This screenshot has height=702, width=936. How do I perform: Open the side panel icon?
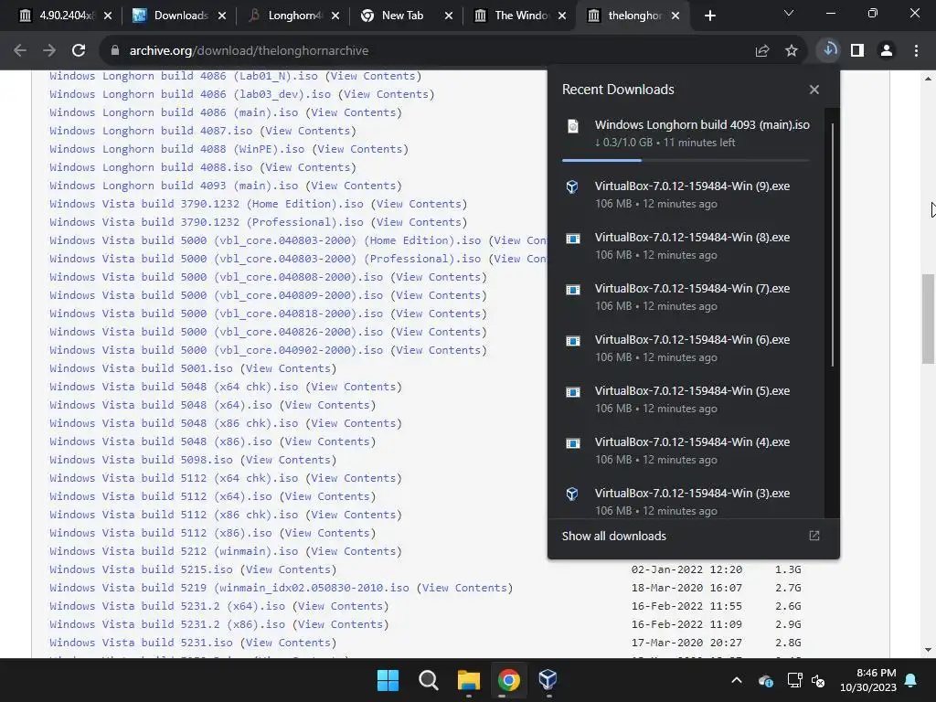coord(857,51)
